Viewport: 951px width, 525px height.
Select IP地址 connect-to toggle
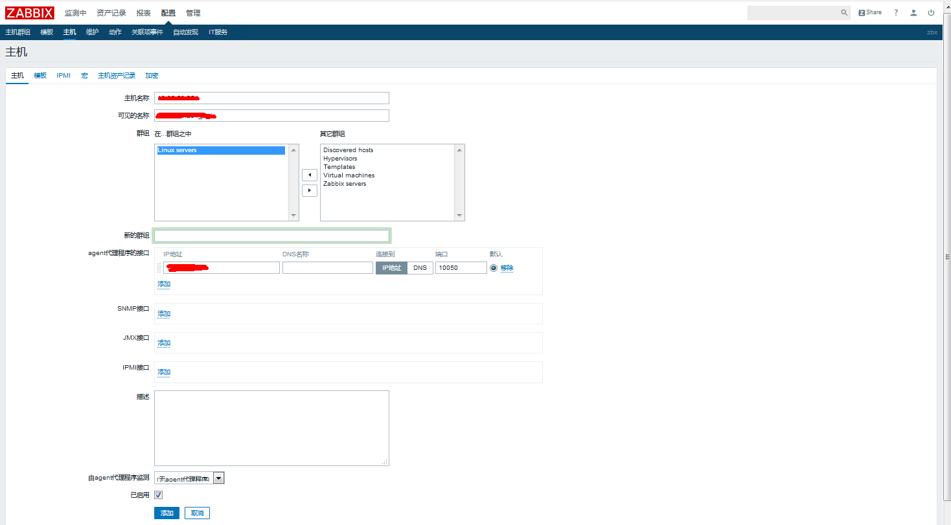point(391,267)
